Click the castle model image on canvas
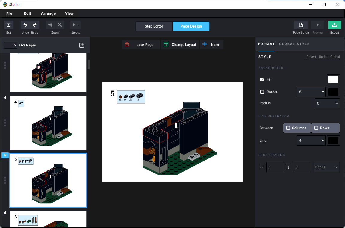The image size is (345, 228). click(180, 138)
